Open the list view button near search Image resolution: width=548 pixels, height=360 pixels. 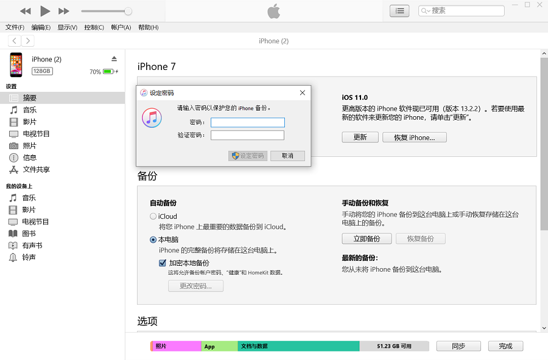(399, 11)
